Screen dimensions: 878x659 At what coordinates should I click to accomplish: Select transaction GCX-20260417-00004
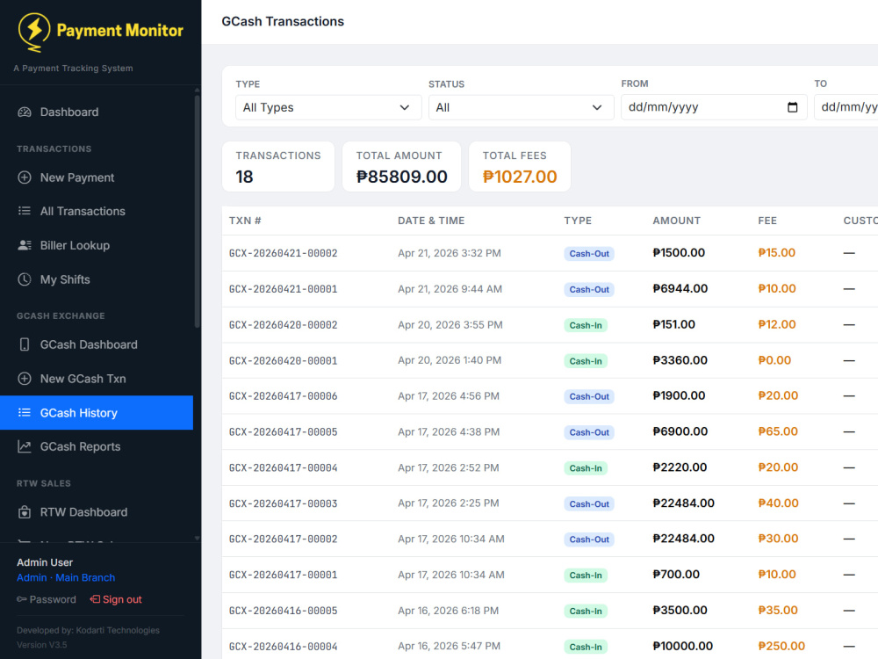(x=284, y=468)
